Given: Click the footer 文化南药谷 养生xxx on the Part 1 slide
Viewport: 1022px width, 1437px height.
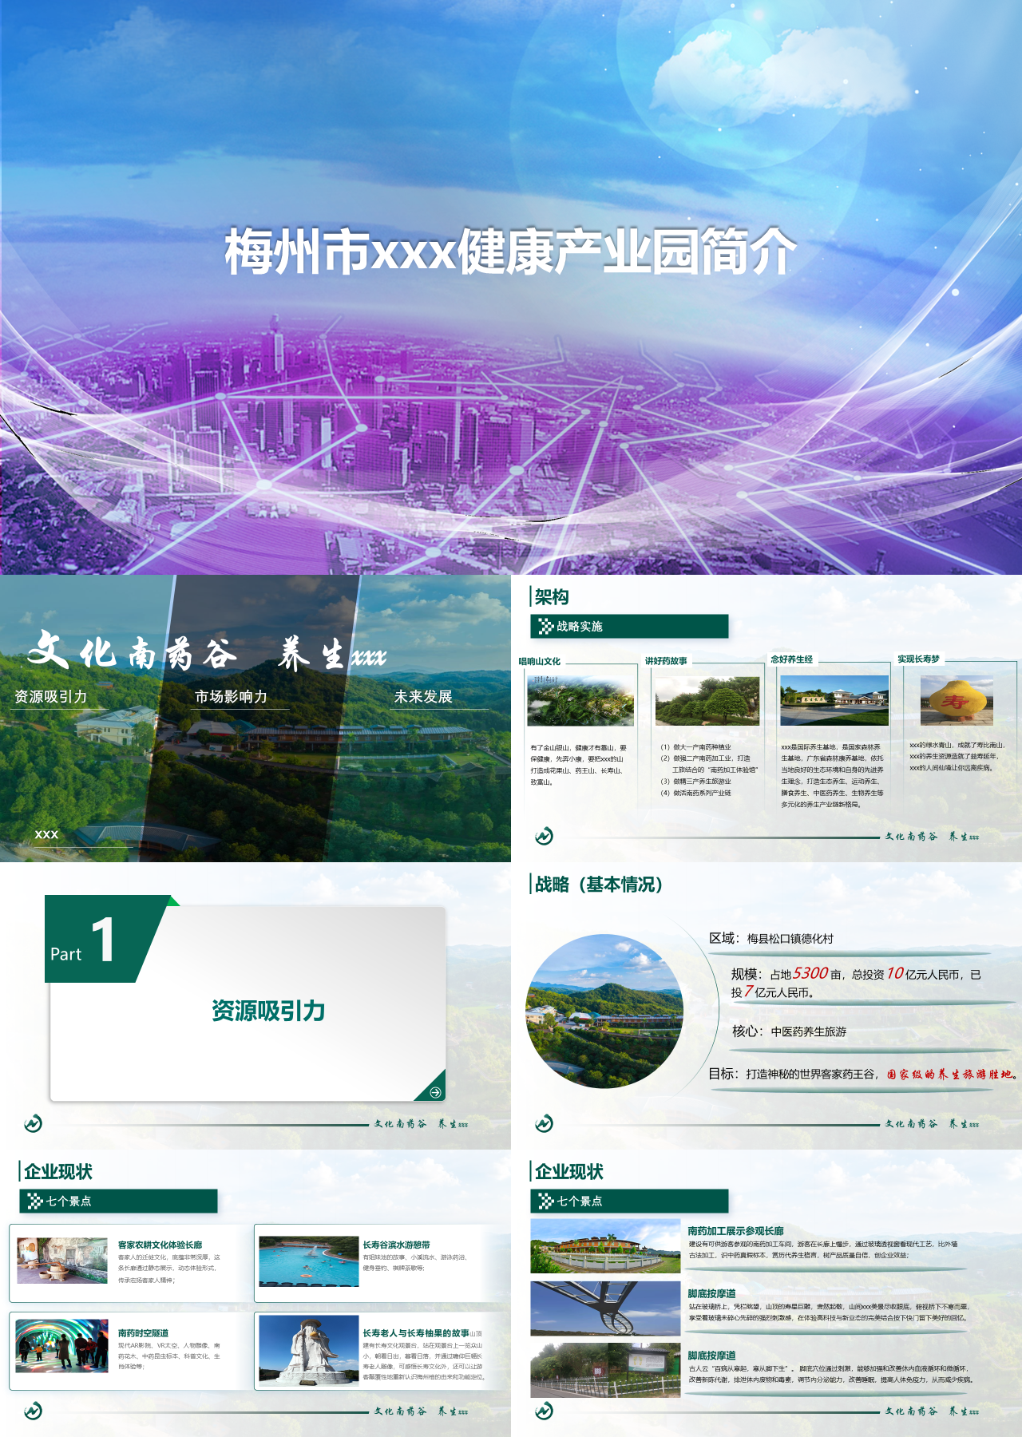Looking at the screenshot, I should coord(421,1124).
